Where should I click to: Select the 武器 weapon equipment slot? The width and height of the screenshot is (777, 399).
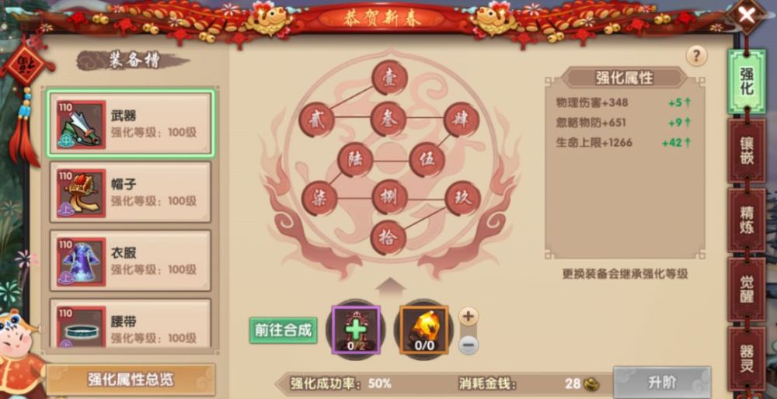[131, 123]
